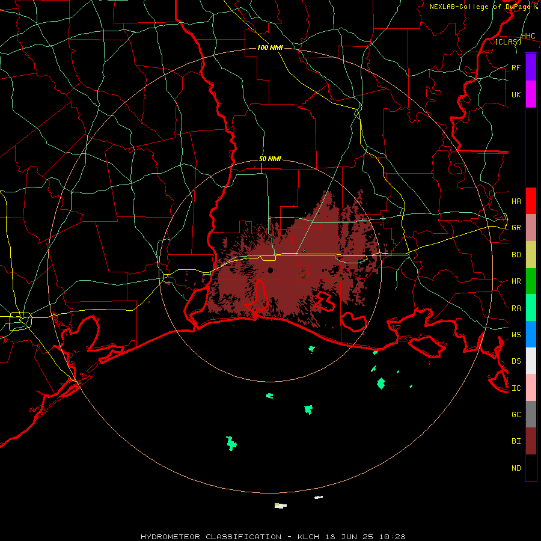The width and height of the screenshot is (541, 541).
Task: Click the BI dark red legend swatch
Action: point(531,441)
